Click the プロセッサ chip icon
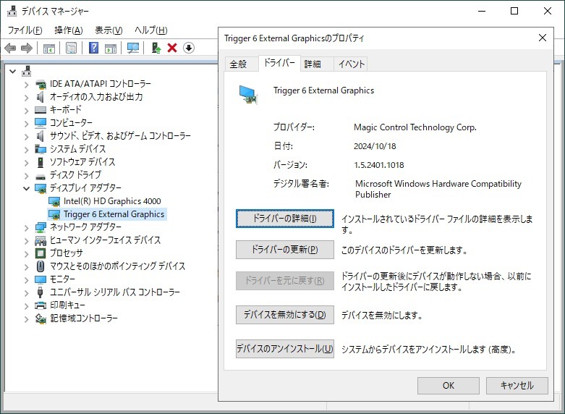This screenshot has height=414, width=565. coord(41,253)
